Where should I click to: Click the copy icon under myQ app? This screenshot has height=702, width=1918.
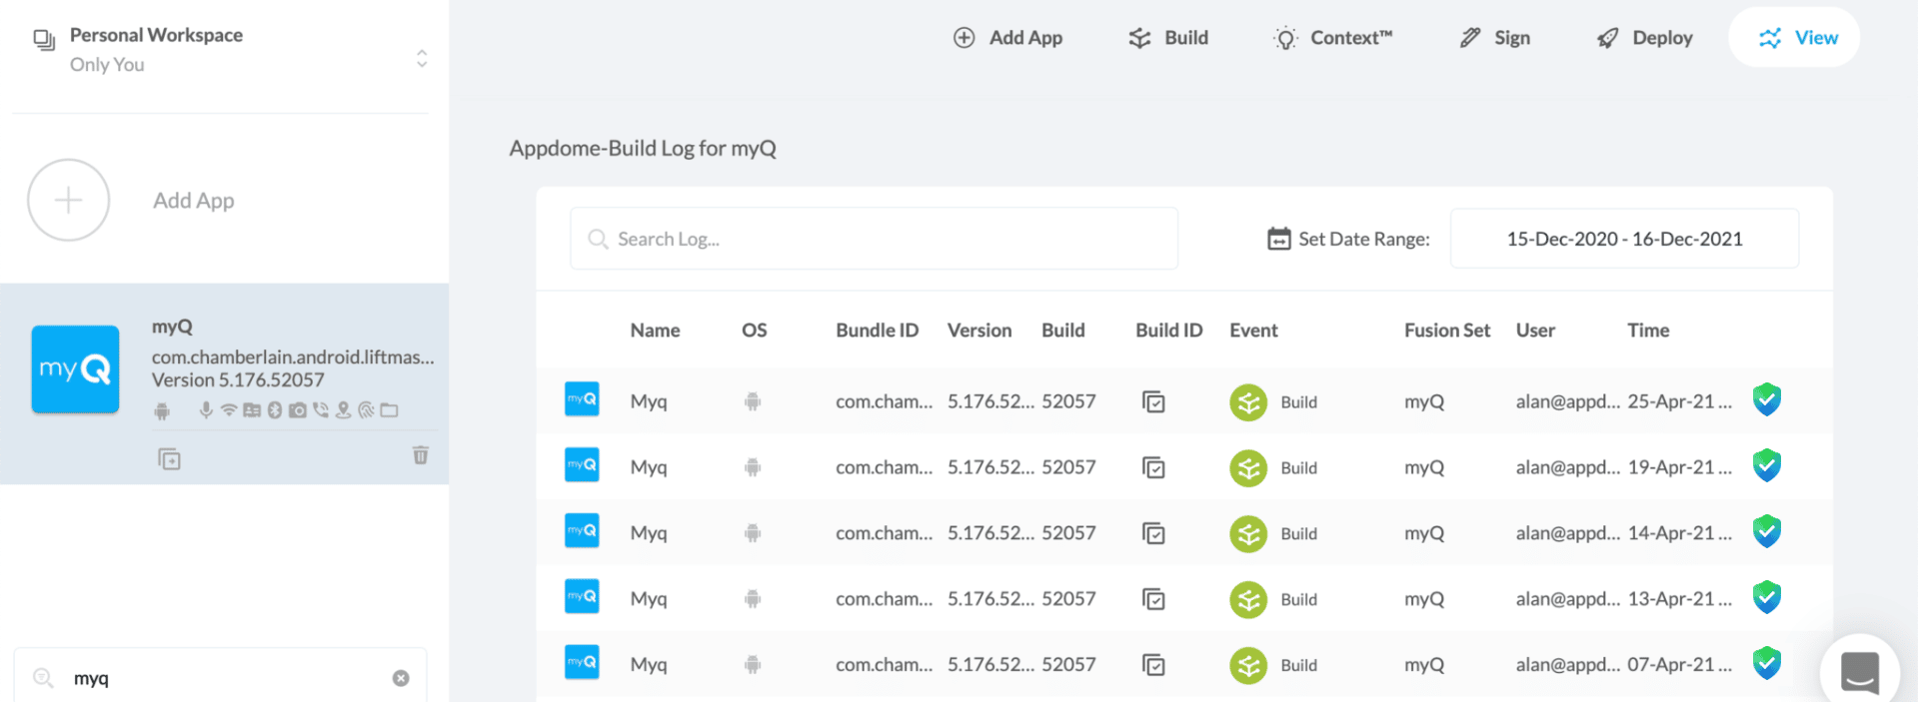click(x=169, y=459)
